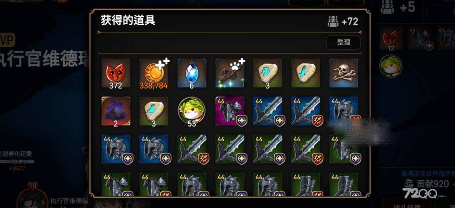
Task: Select first green-background level 44 sword
Action: click(x=192, y=149)
